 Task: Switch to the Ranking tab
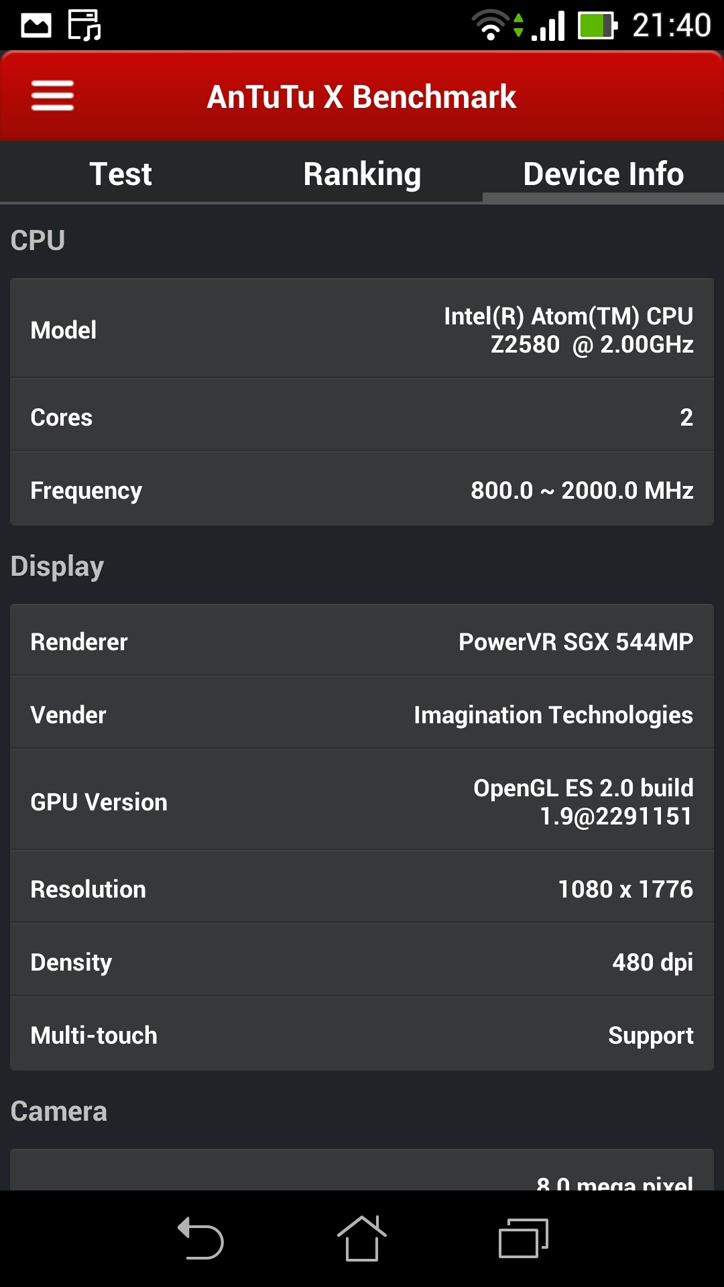pos(362,174)
